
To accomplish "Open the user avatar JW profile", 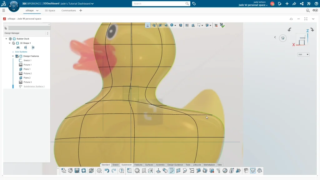I will 272,4.
